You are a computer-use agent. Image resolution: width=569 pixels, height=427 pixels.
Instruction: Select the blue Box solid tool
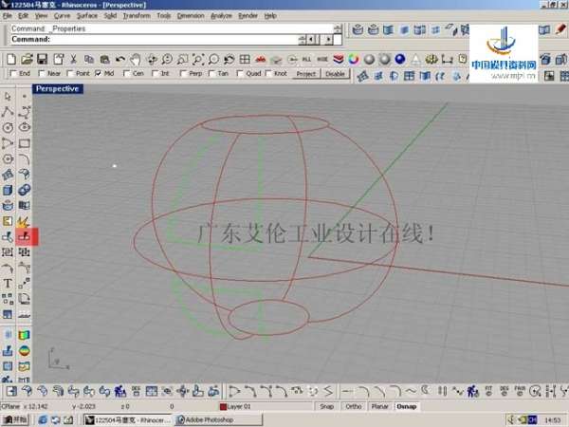pos(8,190)
